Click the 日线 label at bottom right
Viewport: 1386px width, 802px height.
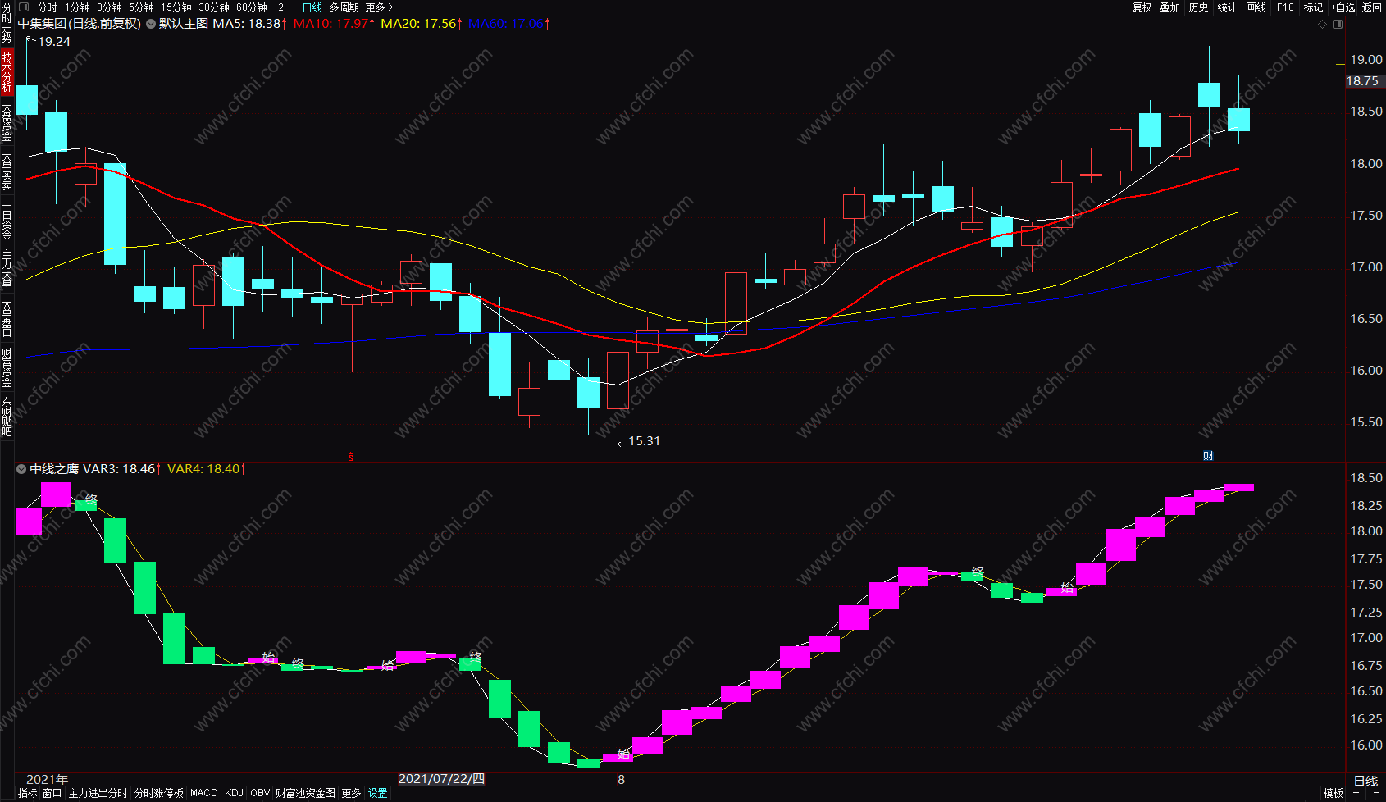tap(1366, 781)
